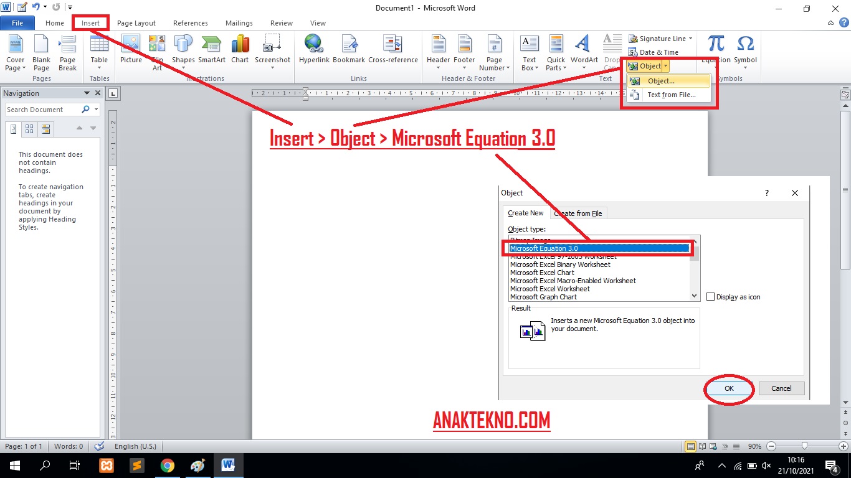Open the undo history dropdown arrow
The width and height of the screenshot is (851, 478).
coord(45,7)
